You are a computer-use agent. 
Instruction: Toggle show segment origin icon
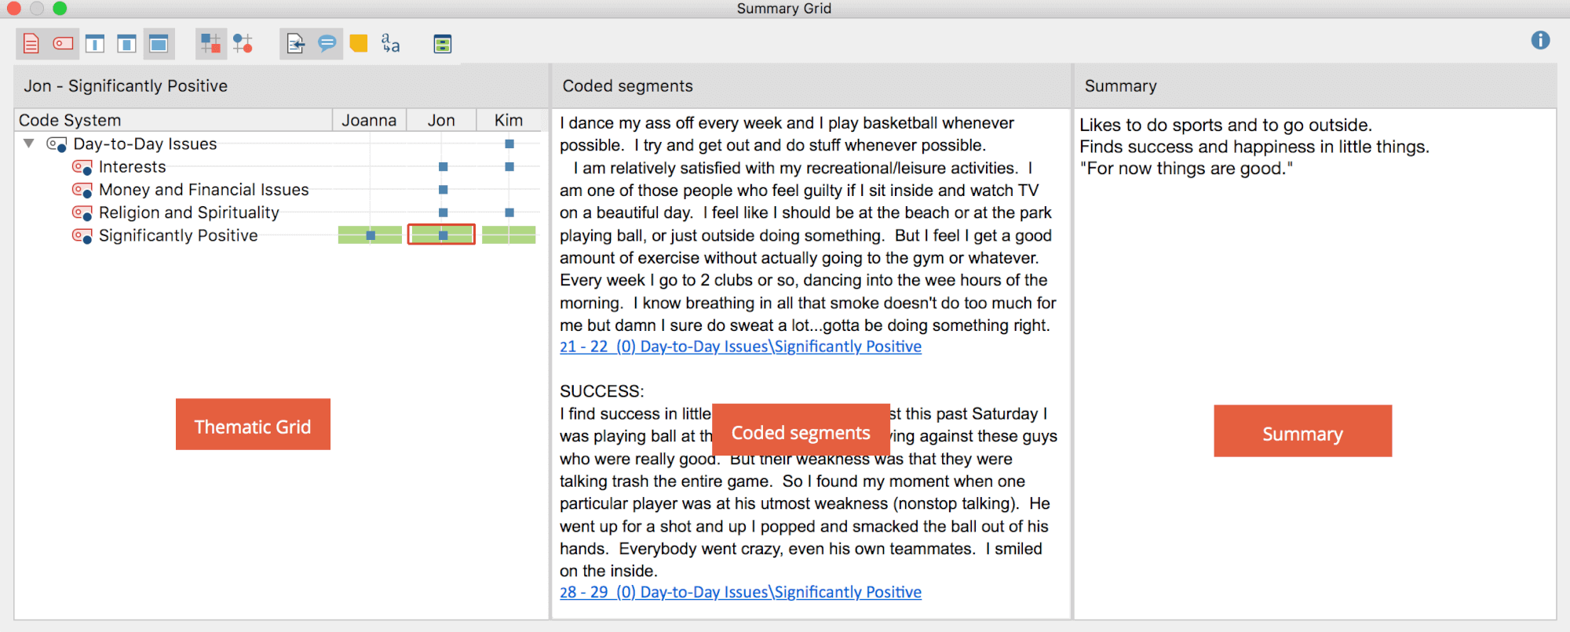[x=295, y=44]
